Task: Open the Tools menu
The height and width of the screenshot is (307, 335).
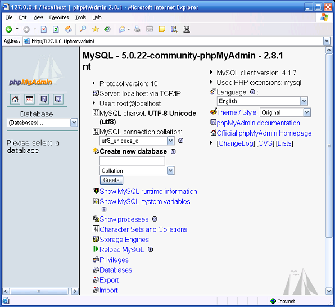Action: click(80, 17)
